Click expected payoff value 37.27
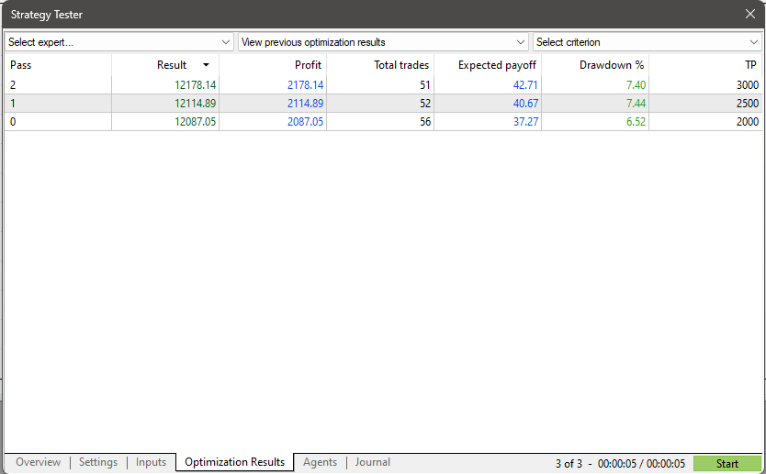Screen dimensions: 766x474 click(x=525, y=121)
